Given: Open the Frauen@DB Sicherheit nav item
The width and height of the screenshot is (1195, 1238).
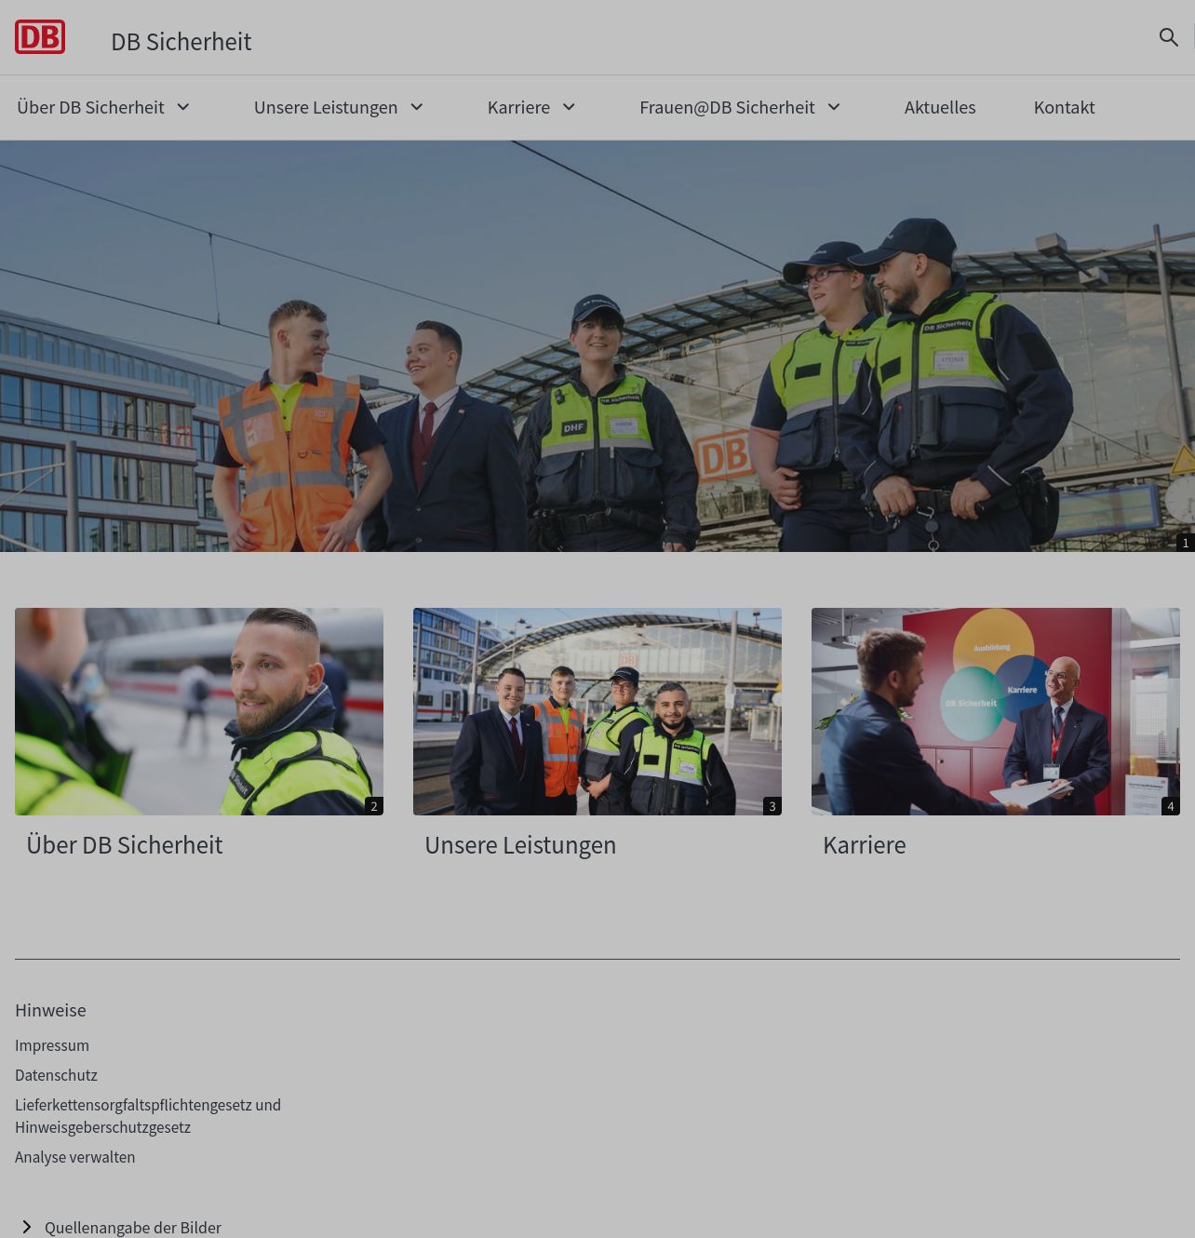Looking at the screenshot, I should [727, 107].
